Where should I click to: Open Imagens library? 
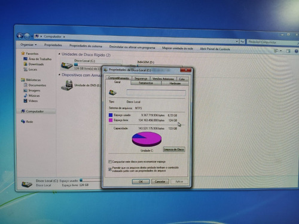pos(32,90)
